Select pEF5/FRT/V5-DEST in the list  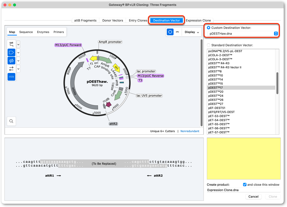point(241,112)
